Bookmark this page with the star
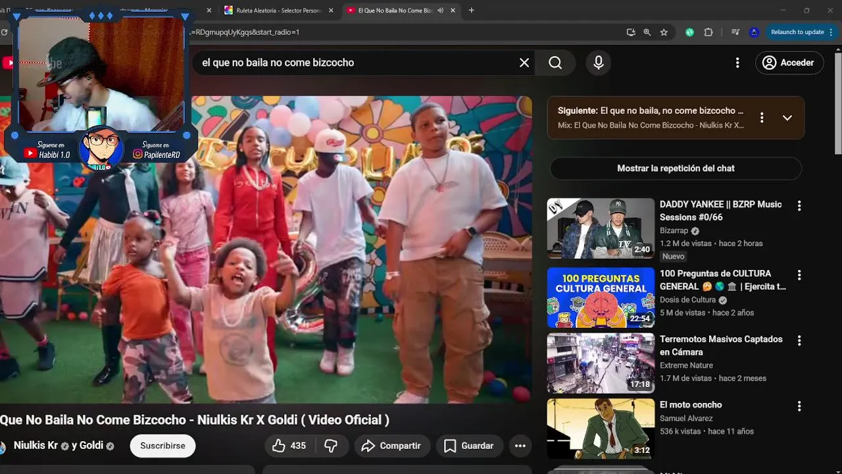 point(664,32)
